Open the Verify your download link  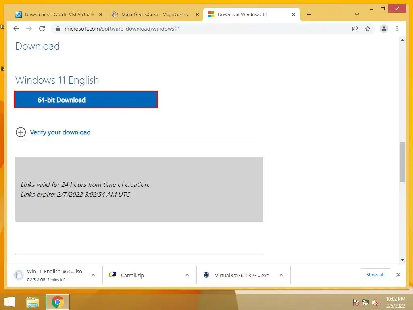point(60,132)
